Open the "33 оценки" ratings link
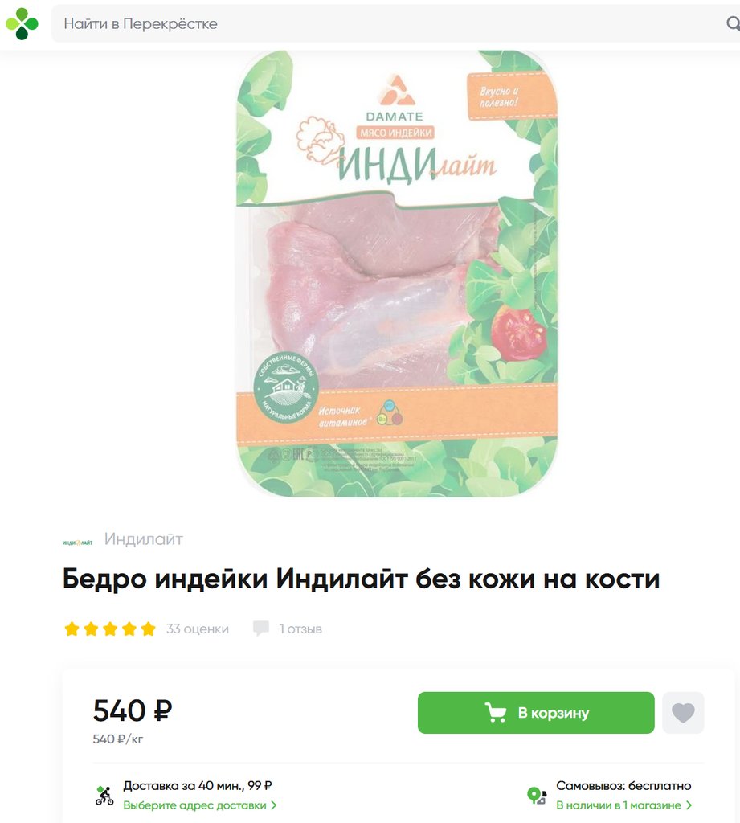This screenshot has height=823, width=740. click(198, 629)
